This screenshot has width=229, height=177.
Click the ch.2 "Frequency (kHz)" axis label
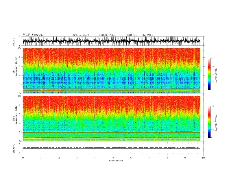tap(16, 115)
